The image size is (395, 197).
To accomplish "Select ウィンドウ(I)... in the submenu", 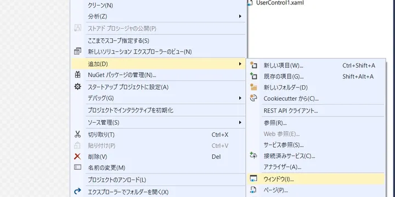I will 315,179.
